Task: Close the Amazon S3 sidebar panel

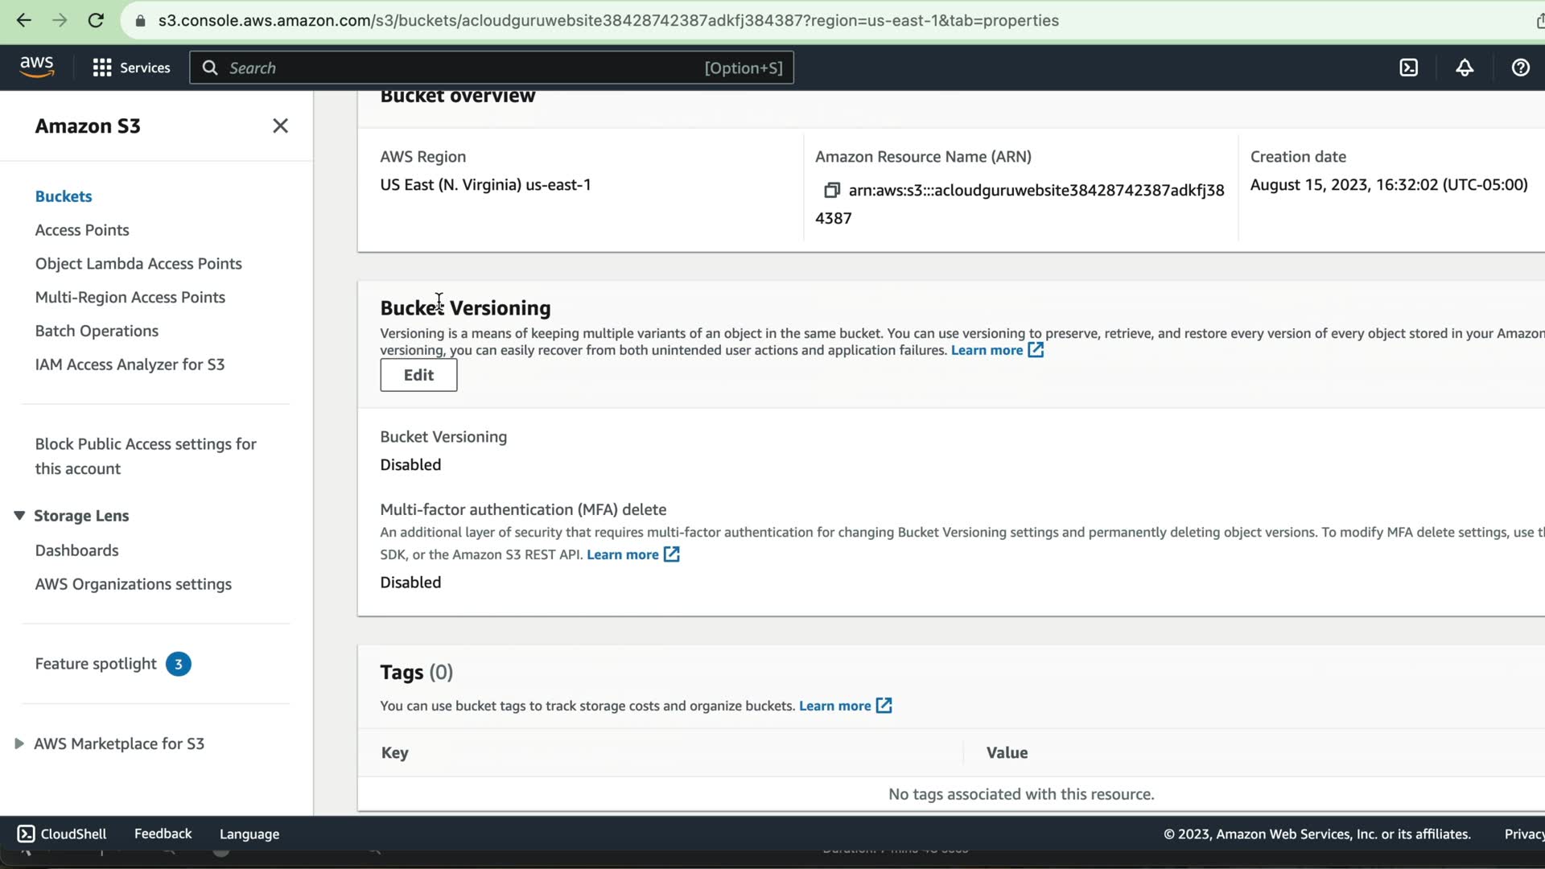Action: coord(280,126)
